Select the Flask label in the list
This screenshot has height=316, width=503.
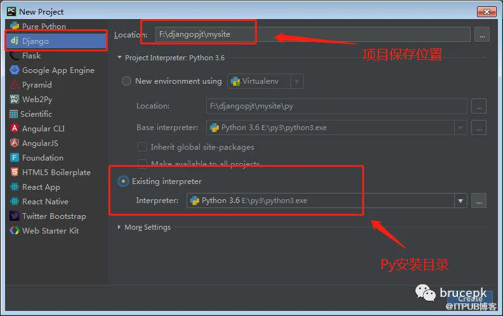(x=32, y=55)
